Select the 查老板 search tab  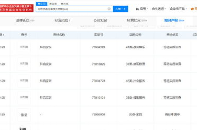tap(53, 4)
